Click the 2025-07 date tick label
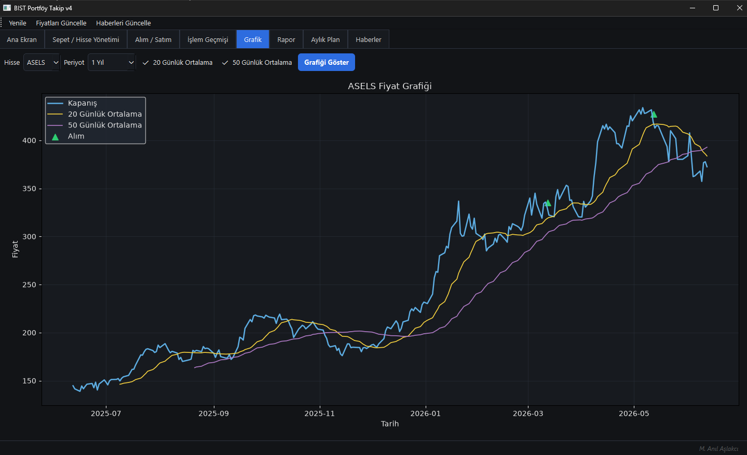 (106, 414)
